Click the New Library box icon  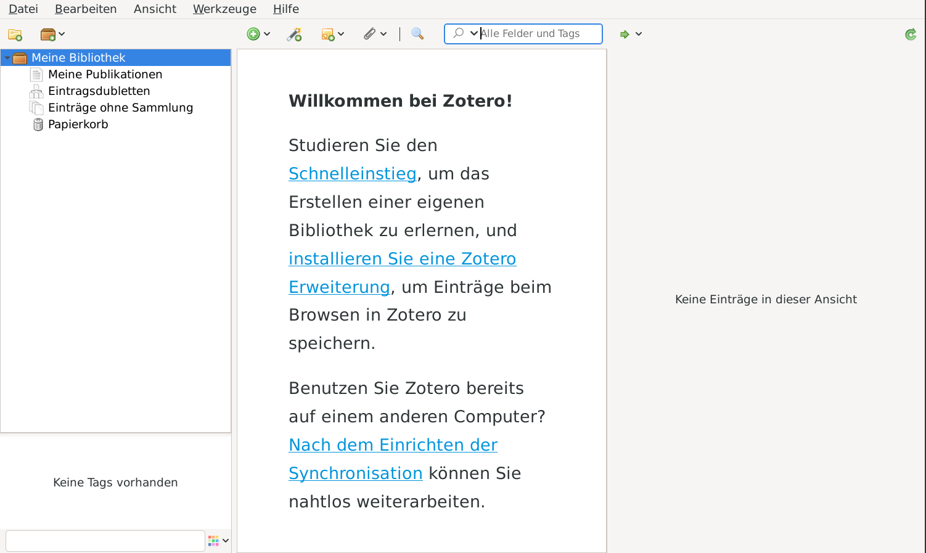[x=48, y=35]
